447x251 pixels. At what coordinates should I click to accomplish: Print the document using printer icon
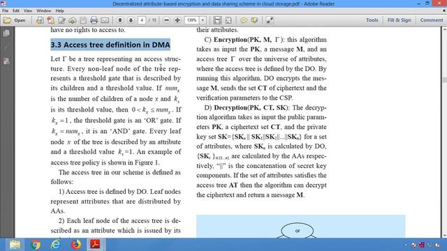[x=94, y=20]
